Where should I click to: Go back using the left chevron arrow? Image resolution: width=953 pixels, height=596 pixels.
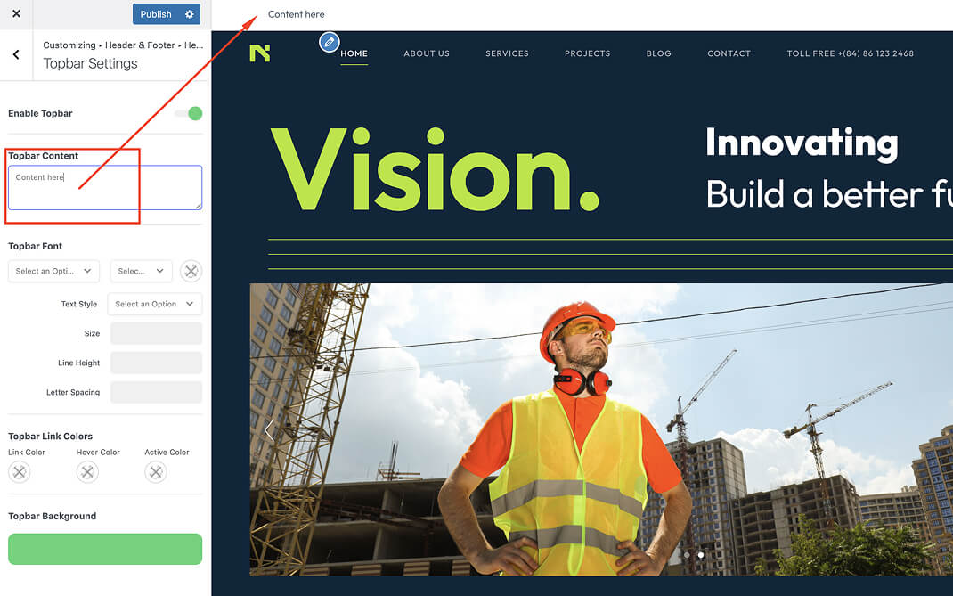point(16,55)
